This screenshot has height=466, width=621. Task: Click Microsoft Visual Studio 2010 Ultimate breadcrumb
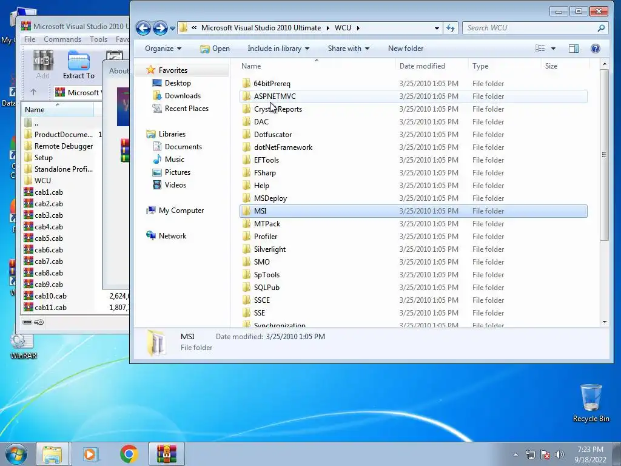coord(261,28)
